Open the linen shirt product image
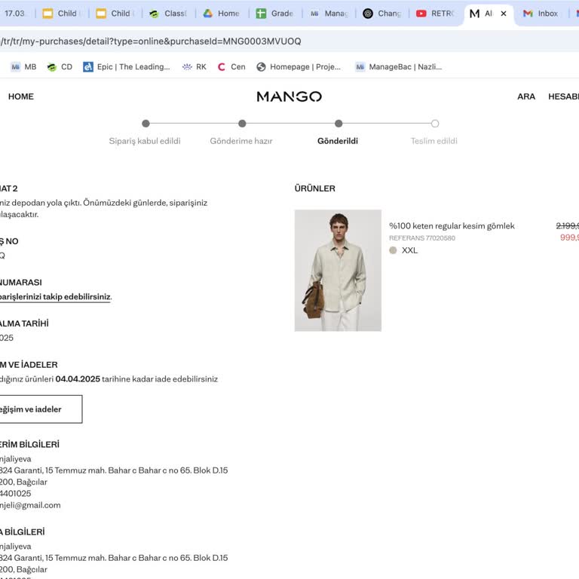 338,271
